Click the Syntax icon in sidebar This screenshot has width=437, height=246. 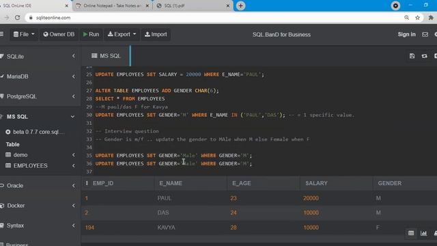[x=1, y=225]
